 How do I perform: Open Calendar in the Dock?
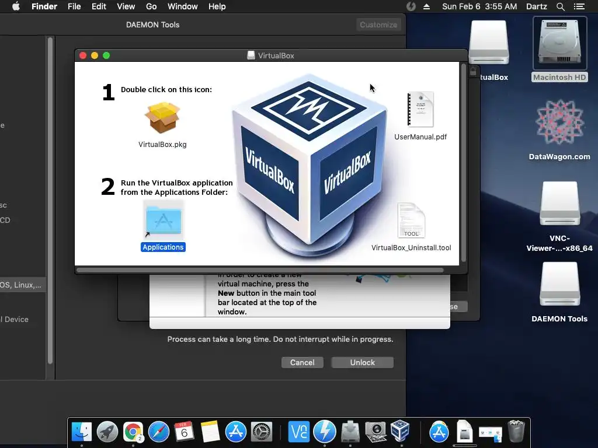click(x=184, y=432)
